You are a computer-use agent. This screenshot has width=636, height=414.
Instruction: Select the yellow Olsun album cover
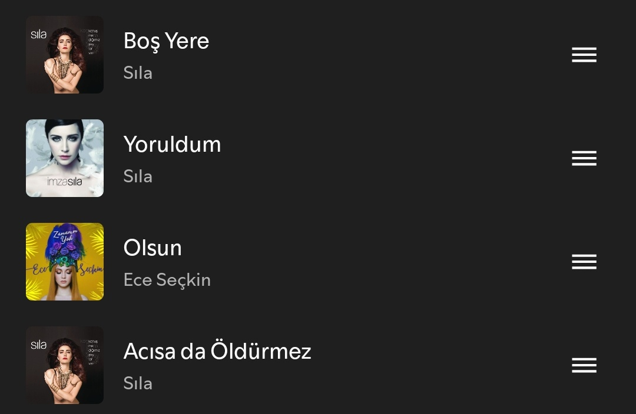point(65,262)
